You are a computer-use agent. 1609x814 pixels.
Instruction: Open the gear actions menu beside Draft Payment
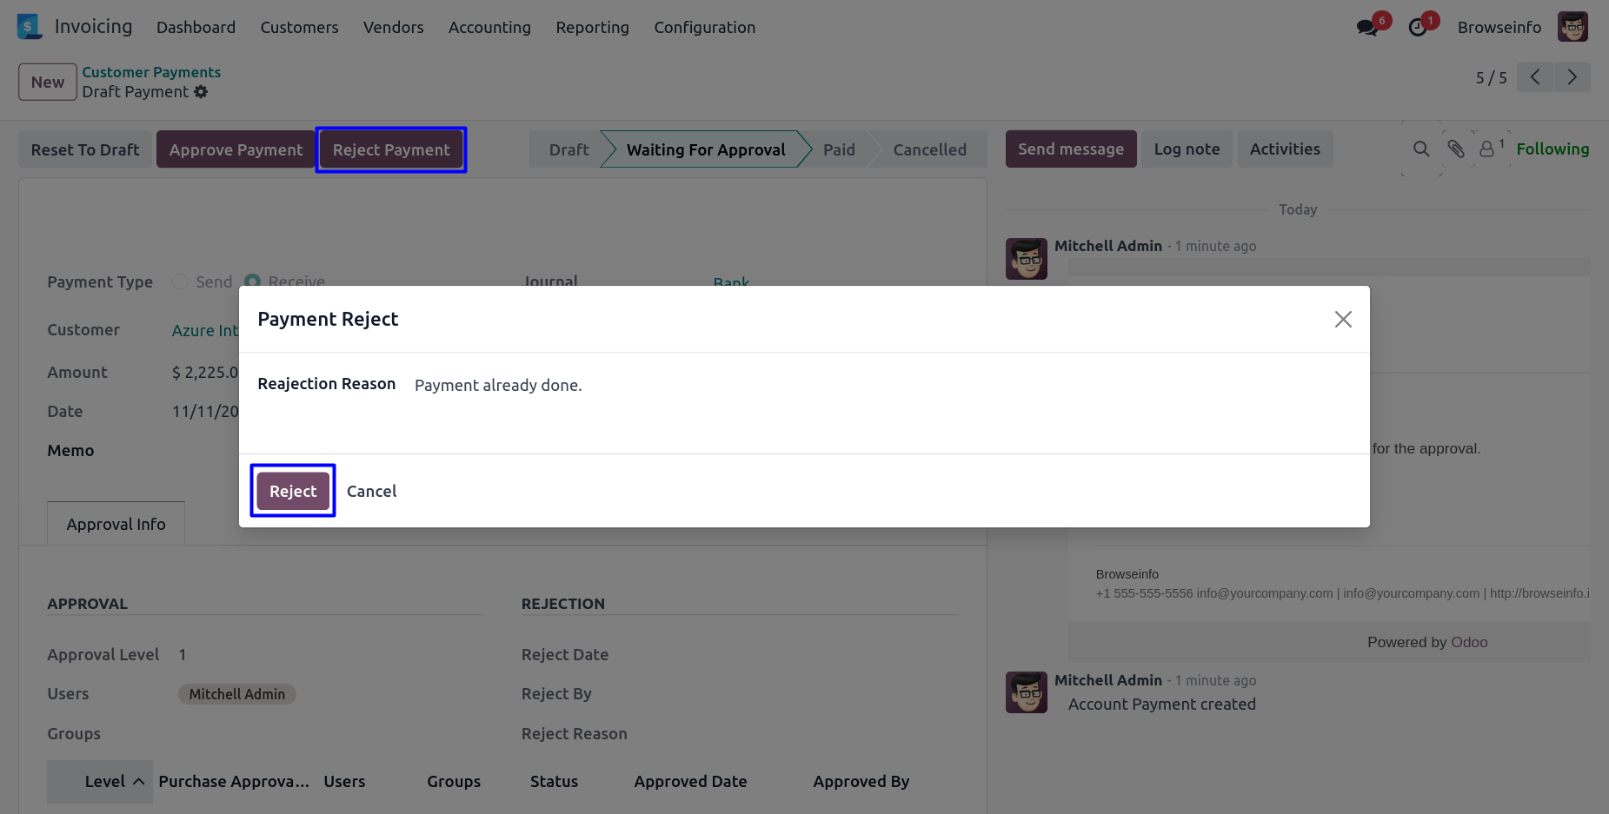point(201,92)
